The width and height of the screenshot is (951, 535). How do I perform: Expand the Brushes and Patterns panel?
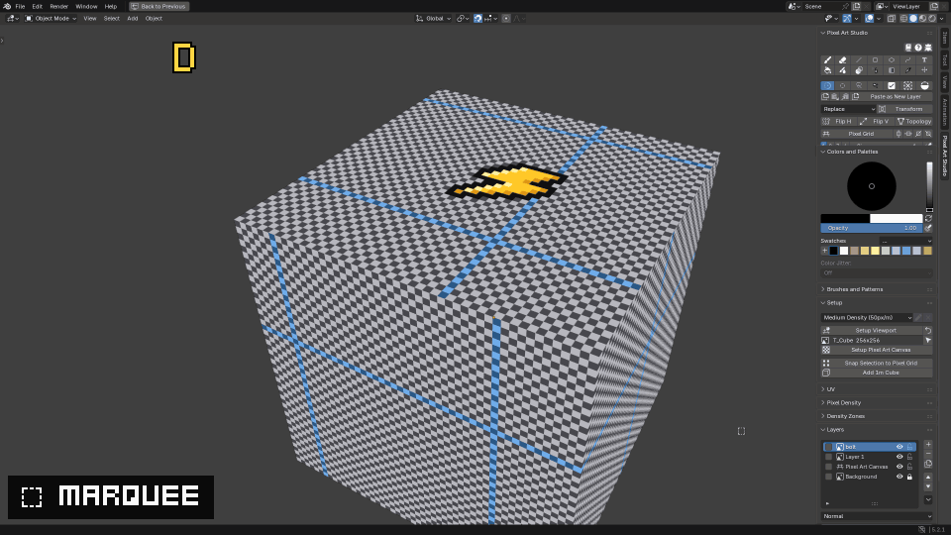pos(855,289)
